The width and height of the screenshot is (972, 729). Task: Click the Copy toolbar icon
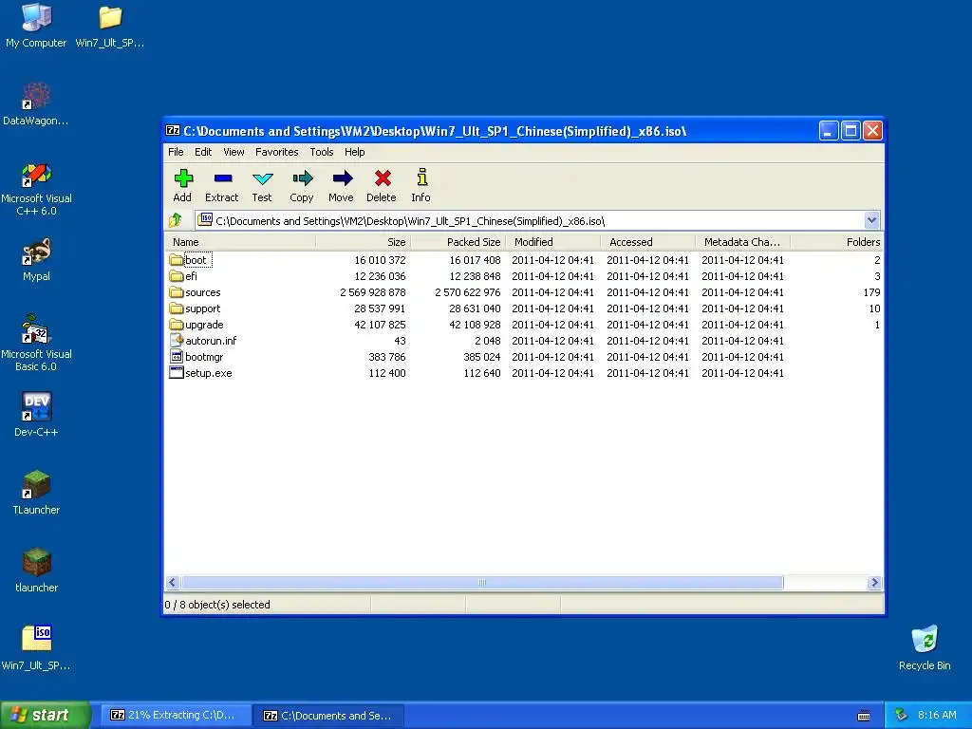point(303,179)
